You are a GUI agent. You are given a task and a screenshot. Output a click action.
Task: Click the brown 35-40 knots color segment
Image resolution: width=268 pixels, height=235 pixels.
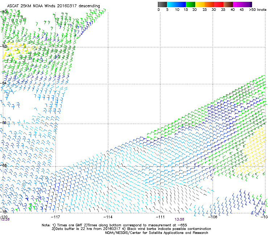point(228,4)
